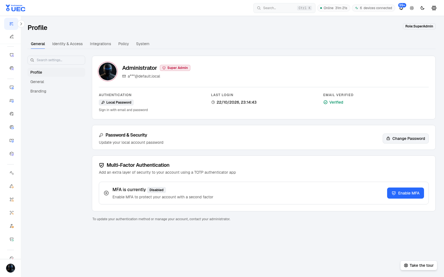Click the lifebuoy help icon in header
The height and width of the screenshot is (277, 444).
[x=412, y=8]
